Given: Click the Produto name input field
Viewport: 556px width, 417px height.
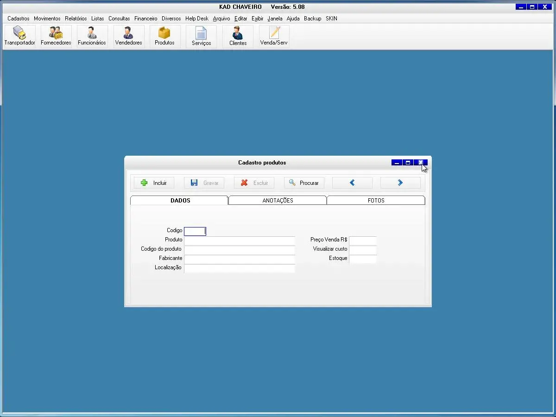Looking at the screenshot, I should click(x=239, y=240).
